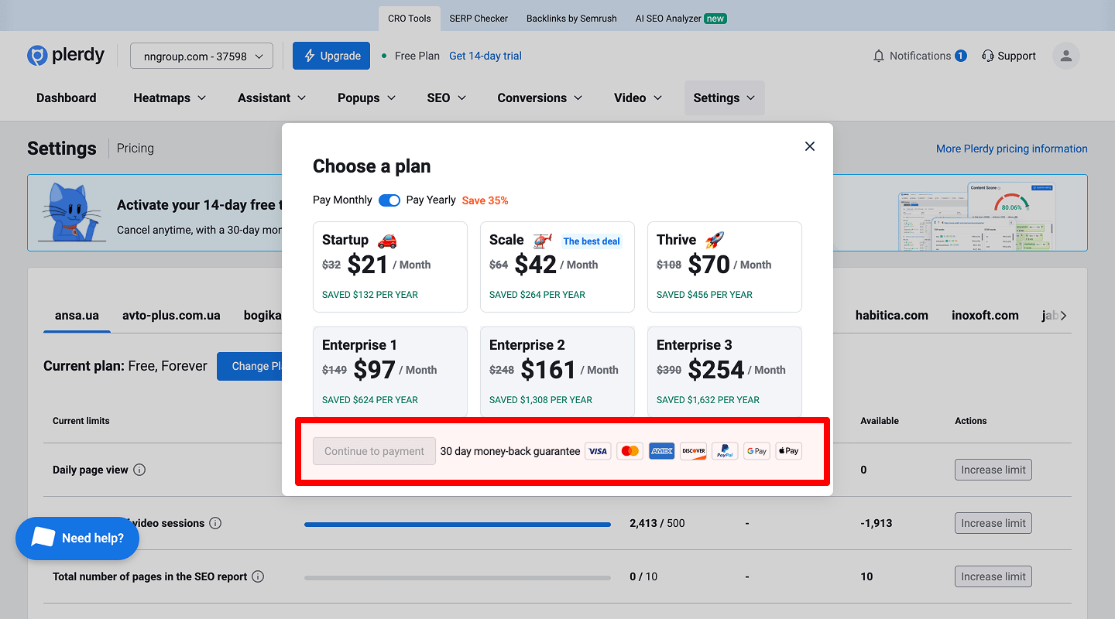Click the PayPal payment icon

pyautogui.click(x=725, y=450)
